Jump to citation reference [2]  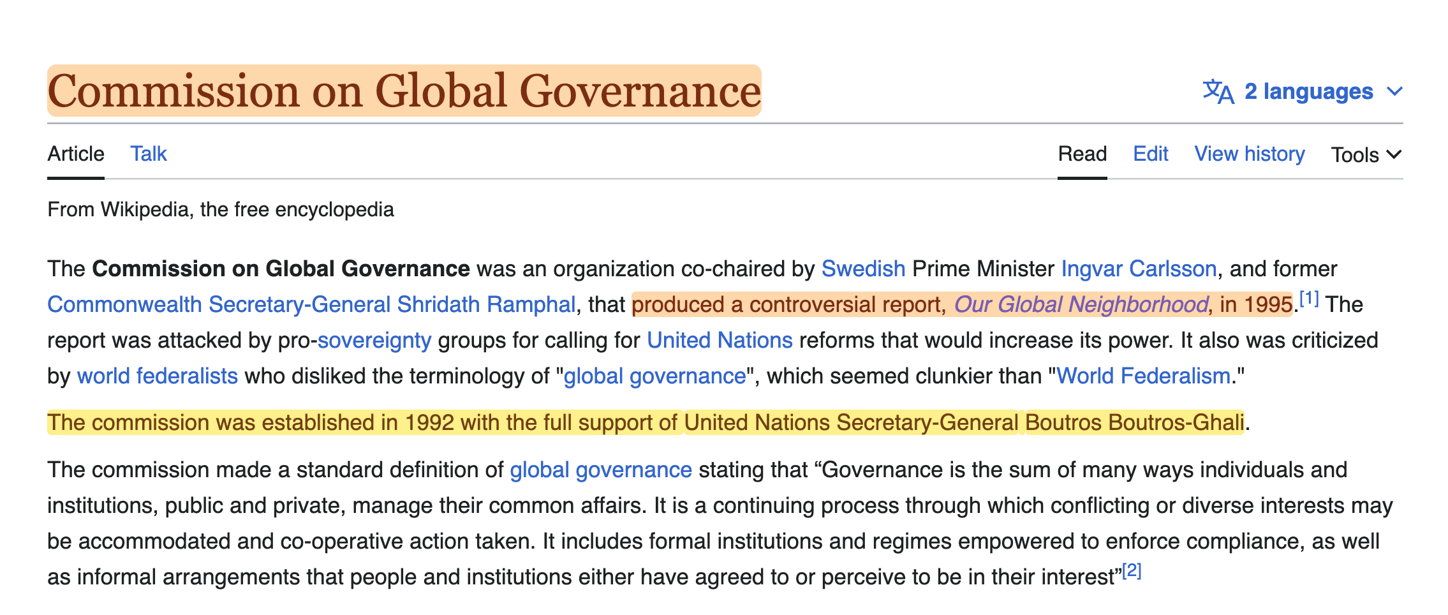tap(1132, 570)
